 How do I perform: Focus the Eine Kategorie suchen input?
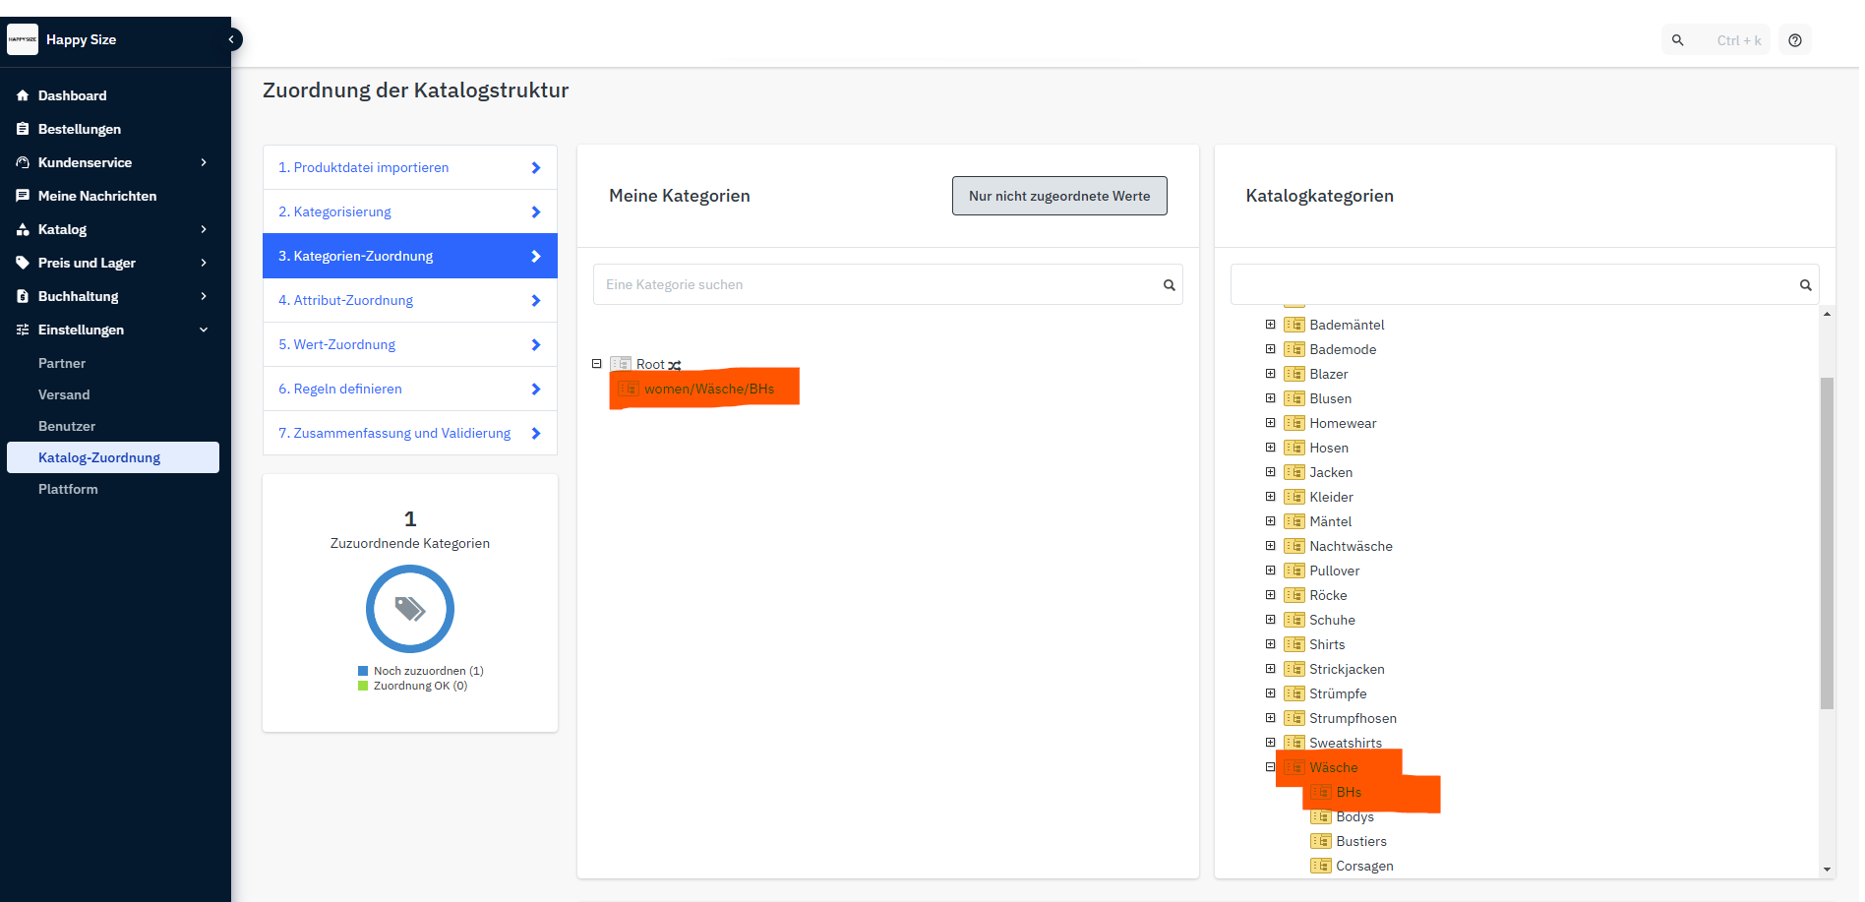pyautogui.click(x=875, y=285)
